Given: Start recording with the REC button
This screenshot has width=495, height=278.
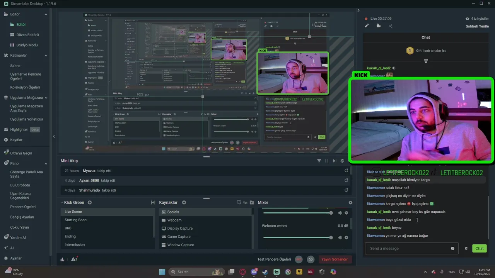Looking at the screenshot, I should click(299, 259).
